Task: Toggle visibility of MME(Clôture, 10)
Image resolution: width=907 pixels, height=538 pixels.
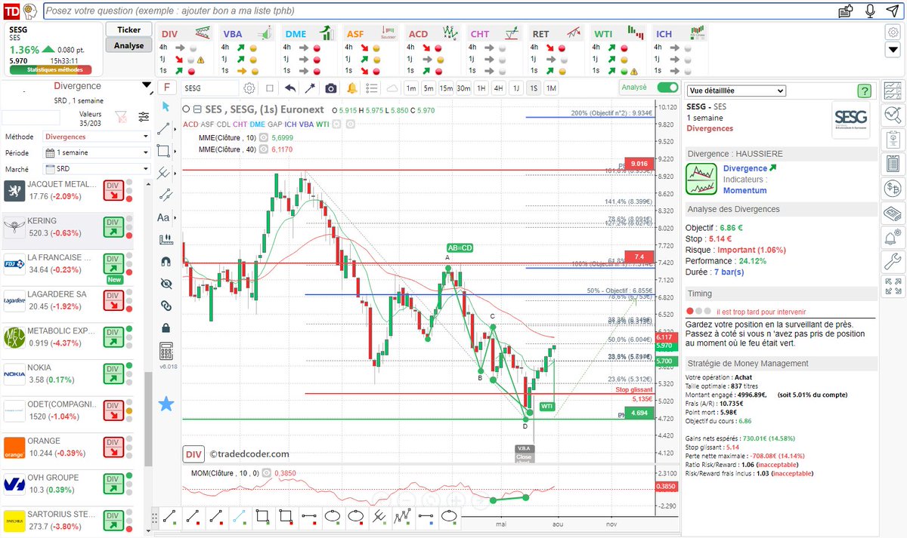Action: (x=264, y=138)
